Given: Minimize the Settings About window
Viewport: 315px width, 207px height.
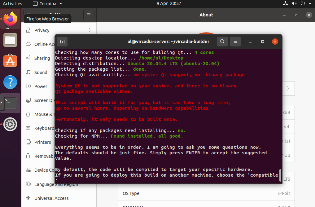Looking at the screenshot, I should pos(284,15).
